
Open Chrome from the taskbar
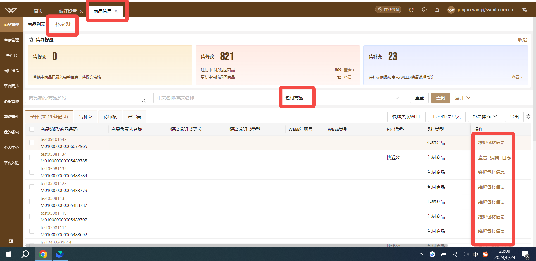tap(43, 254)
